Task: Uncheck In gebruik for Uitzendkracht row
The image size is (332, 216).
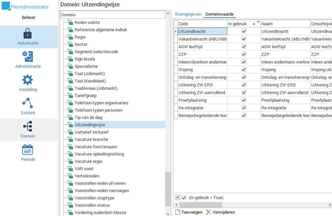Action: (244, 32)
